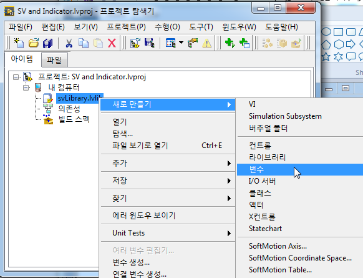Expand the 저장 context submenu
The height and width of the screenshot is (278, 363).
click(x=168, y=181)
